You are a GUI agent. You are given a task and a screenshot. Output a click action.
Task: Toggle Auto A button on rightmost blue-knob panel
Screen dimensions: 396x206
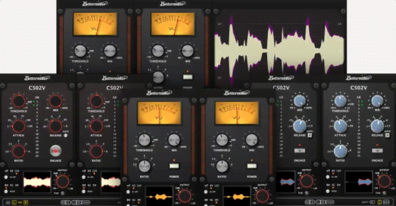pos(387,135)
